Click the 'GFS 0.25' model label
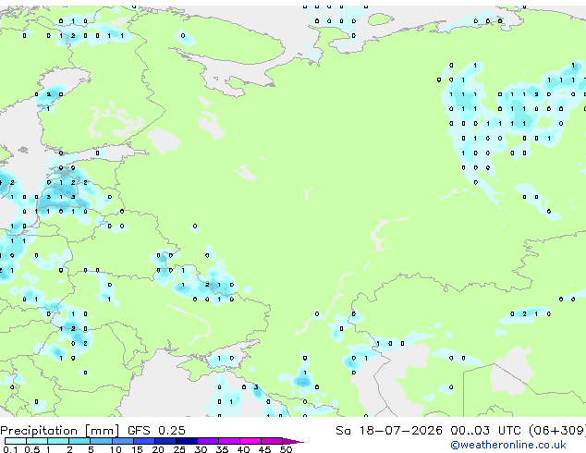Viewport: 586px width, 453px height. coord(156,431)
